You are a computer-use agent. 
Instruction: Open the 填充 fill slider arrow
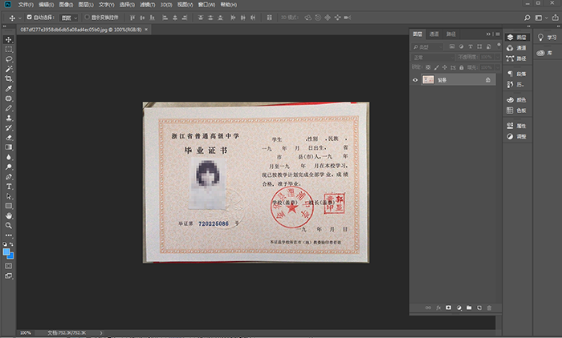coord(498,67)
